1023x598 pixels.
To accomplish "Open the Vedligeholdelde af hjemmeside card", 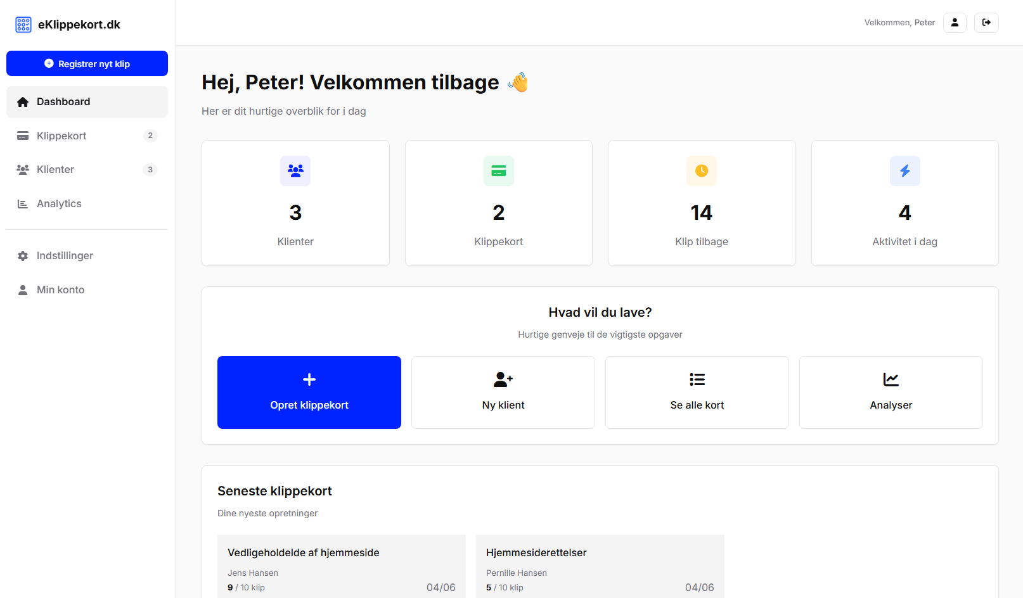I will pos(341,567).
